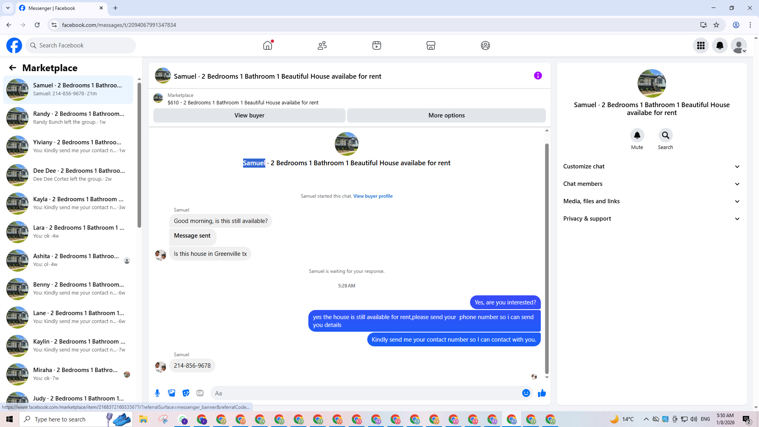The width and height of the screenshot is (759, 427).
Task: Toggle the purple conversation info icon
Action: (x=538, y=76)
